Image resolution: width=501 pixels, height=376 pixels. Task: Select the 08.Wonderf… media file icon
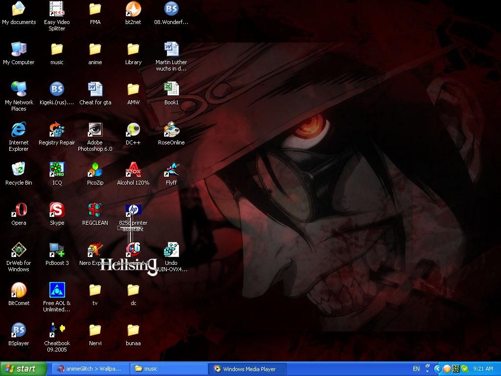tap(171, 9)
